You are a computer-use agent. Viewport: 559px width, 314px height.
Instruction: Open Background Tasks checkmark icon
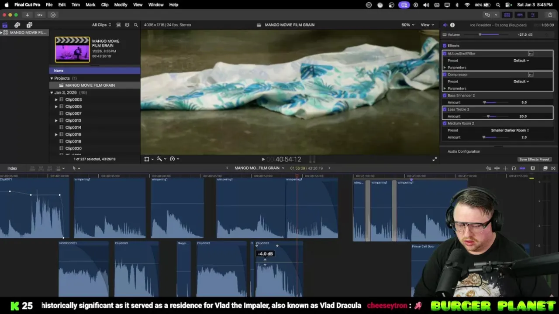(x=53, y=15)
